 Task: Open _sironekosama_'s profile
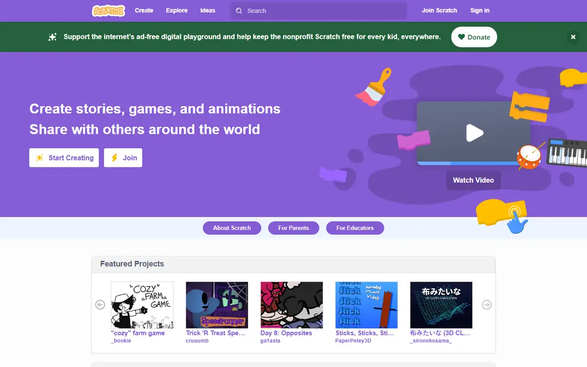pyautogui.click(x=431, y=341)
